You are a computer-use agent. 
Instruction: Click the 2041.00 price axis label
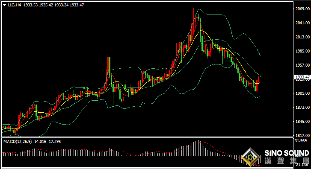(302, 23)
